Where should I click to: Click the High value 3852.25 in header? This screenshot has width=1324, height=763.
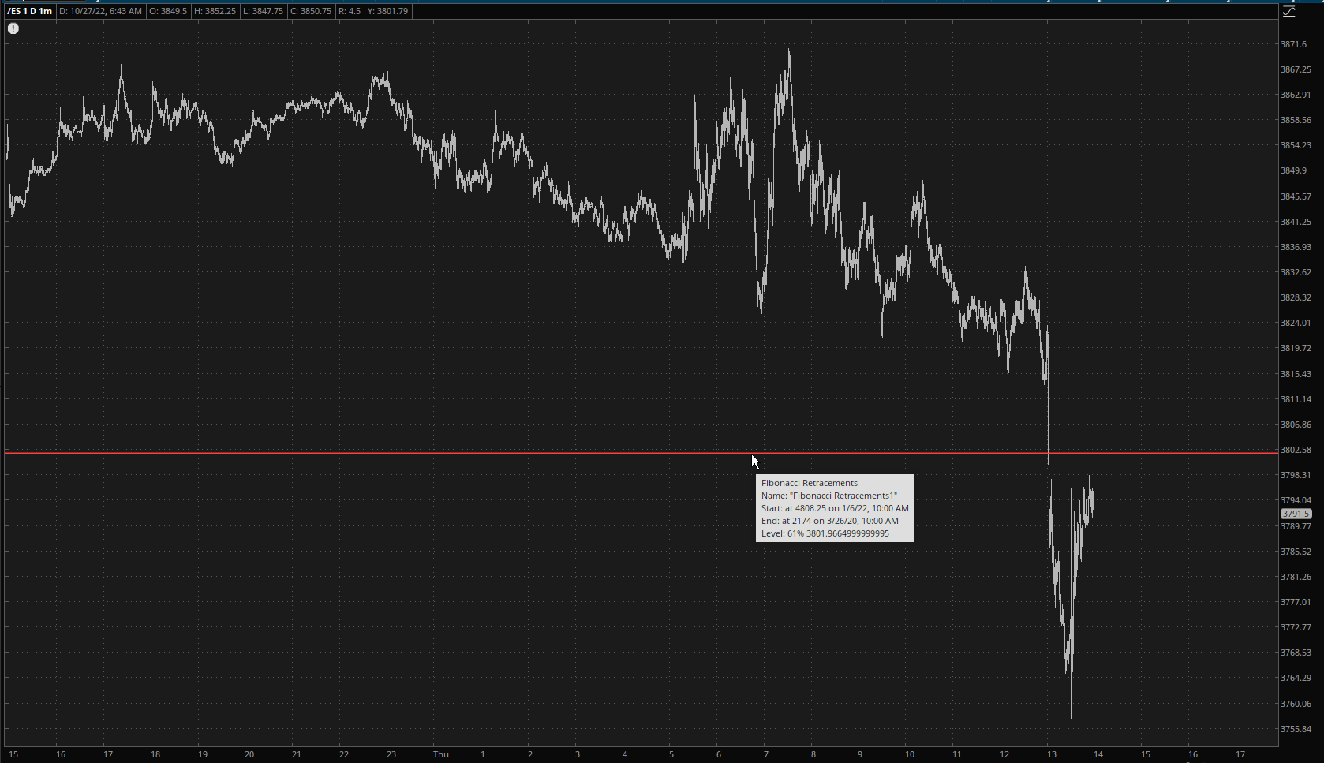coord(215,11)
